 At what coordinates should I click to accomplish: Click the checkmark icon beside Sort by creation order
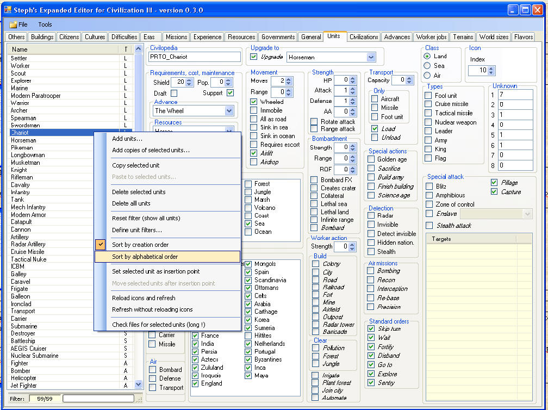click(x=100, y=244)
